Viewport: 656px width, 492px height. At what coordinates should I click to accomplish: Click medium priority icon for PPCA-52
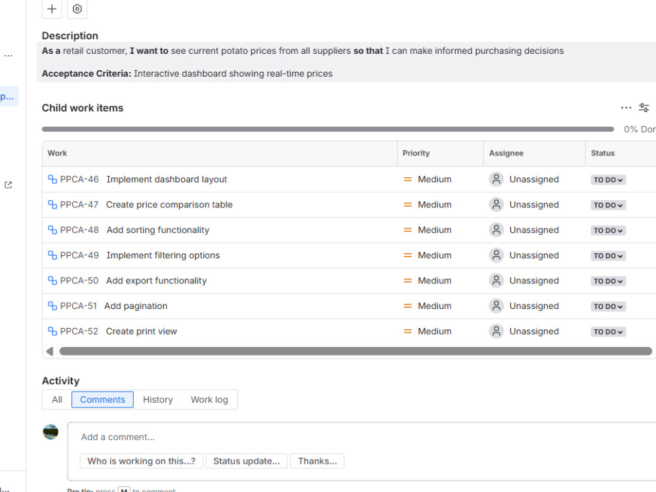pyautogui.click(x=407, y=331)
